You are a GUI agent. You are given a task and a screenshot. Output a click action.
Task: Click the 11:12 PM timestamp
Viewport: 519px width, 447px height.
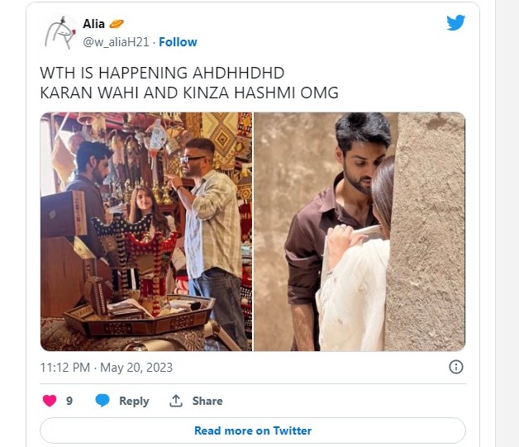click(65, 367)
